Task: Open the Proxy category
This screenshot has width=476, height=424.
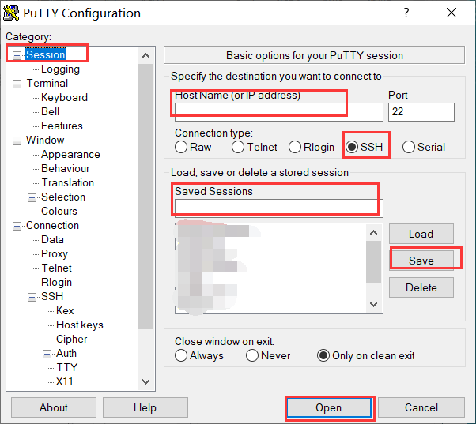Action: (55, 254)
